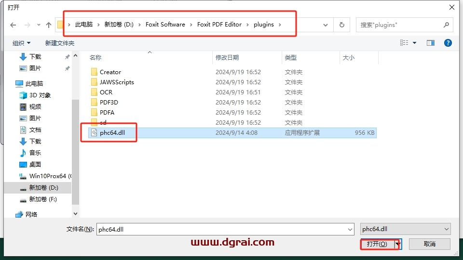Open 视频 in navigation pane
The width and height of the screenshot is (463, 260).
click(35, 107)
